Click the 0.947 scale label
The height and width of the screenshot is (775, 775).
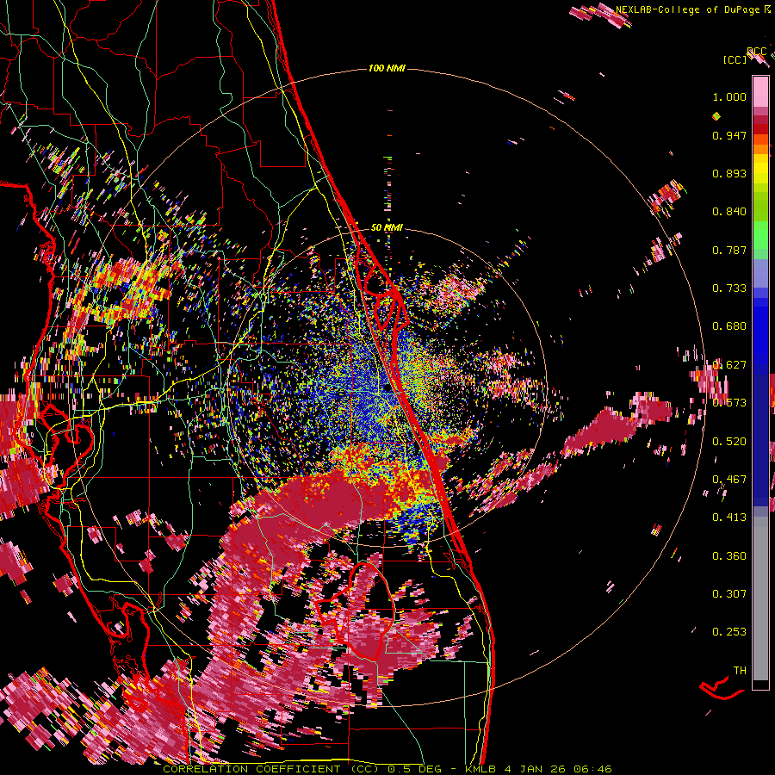click(729, 135)
